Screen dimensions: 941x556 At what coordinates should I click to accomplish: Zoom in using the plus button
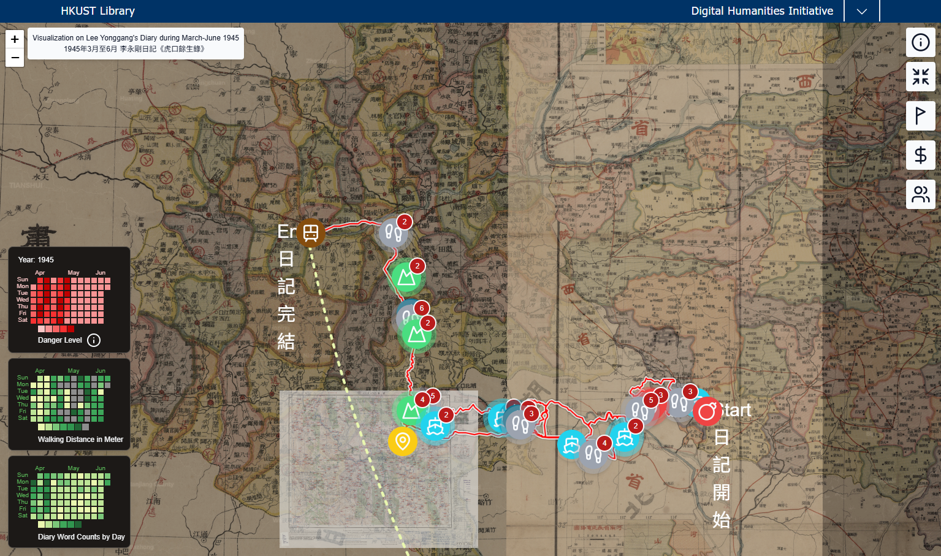[14, 39]
